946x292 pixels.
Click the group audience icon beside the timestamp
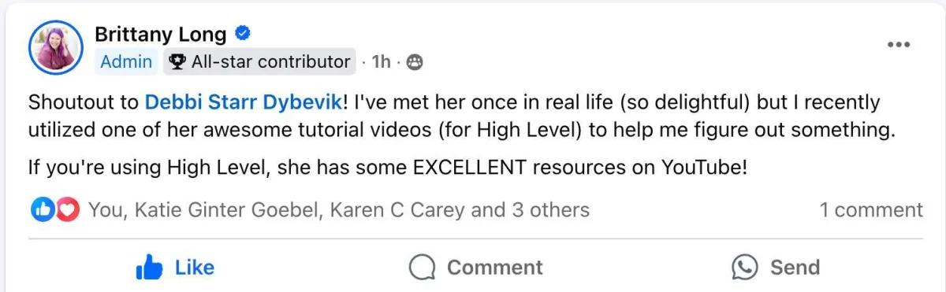point(414,61)
